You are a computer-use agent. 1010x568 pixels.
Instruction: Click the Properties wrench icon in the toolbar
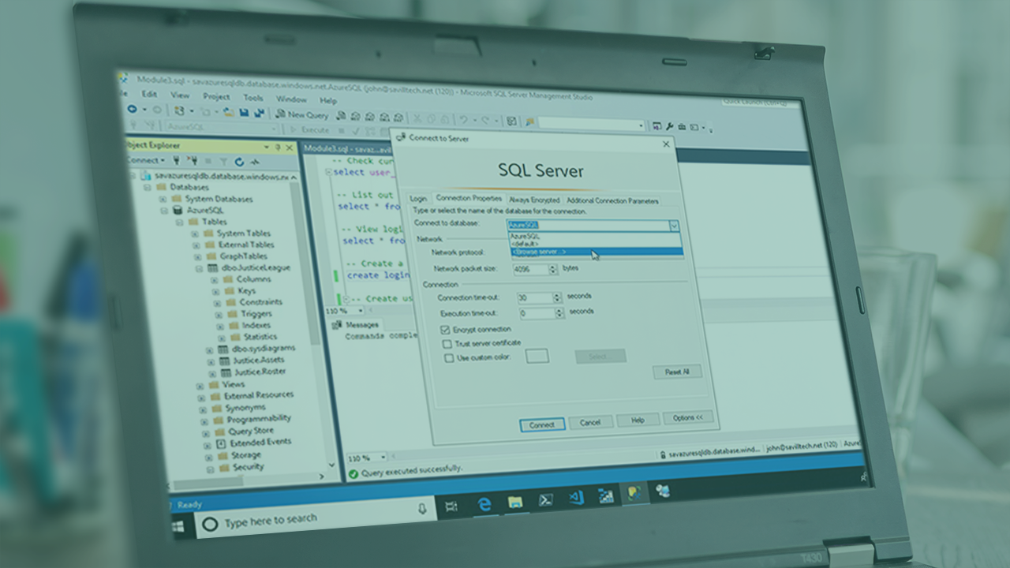click(669, 126)
